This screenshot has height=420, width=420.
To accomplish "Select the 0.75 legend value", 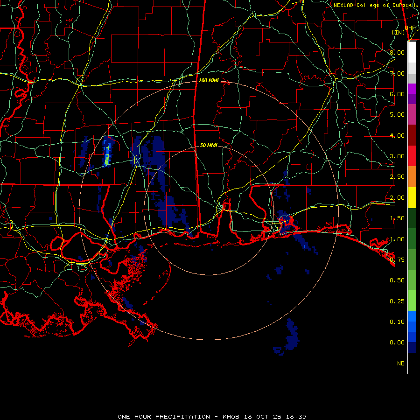I will 397,260.
